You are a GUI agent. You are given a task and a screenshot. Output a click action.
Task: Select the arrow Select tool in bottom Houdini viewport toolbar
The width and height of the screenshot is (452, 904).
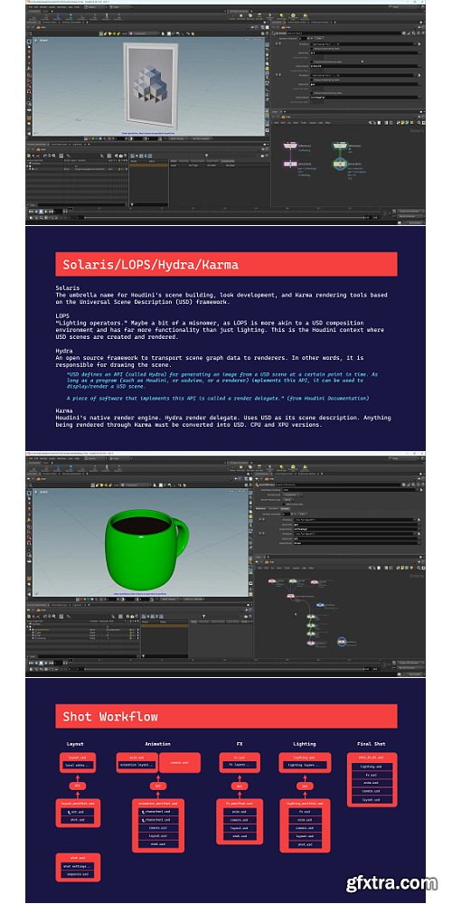29,494
